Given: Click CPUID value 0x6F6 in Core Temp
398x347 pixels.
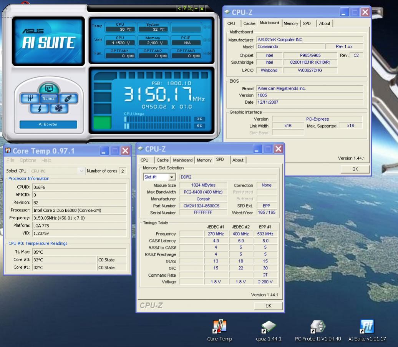Looking at the screenshot, I should point(79,187).
